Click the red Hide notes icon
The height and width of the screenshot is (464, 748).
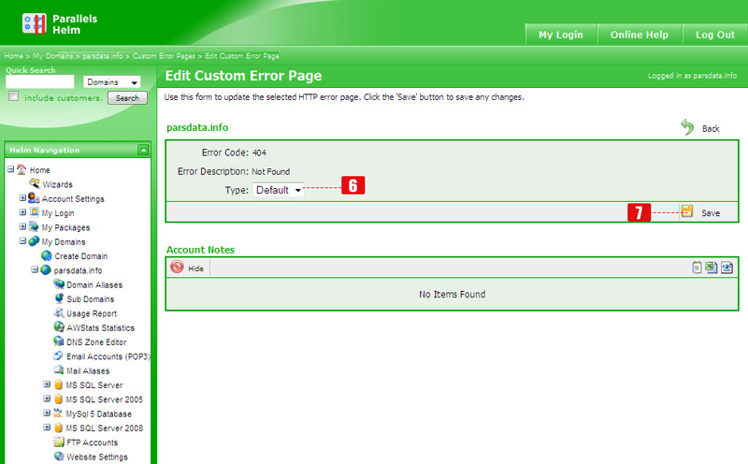(177, 267)
